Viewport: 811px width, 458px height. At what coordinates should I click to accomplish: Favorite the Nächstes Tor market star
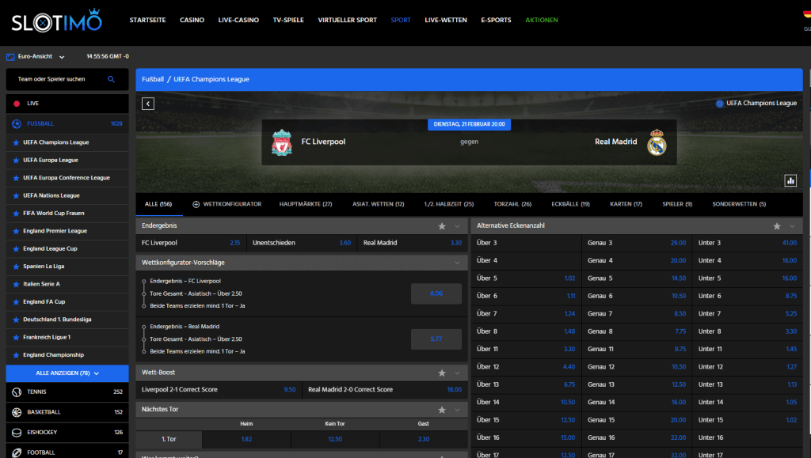click(442, 410)
